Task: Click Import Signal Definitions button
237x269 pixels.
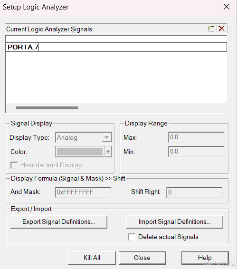Action: pyautogui.click(x=175, y=222)
